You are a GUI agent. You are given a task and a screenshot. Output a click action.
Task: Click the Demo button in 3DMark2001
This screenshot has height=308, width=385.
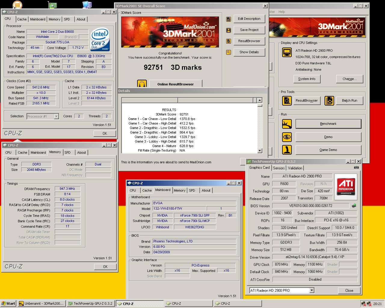pyautogui.click(x=328, y=137)
